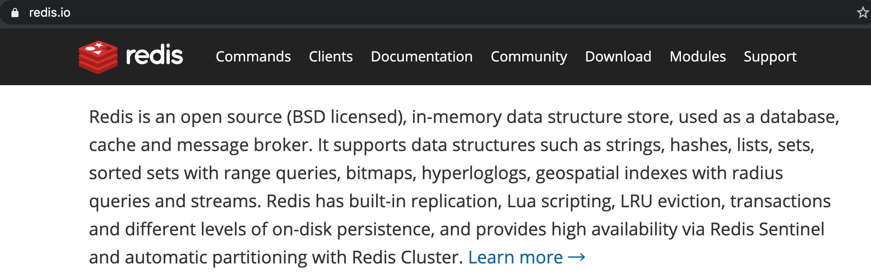
Task: Navigate to the Download page
Action: [x=618, y=57]
